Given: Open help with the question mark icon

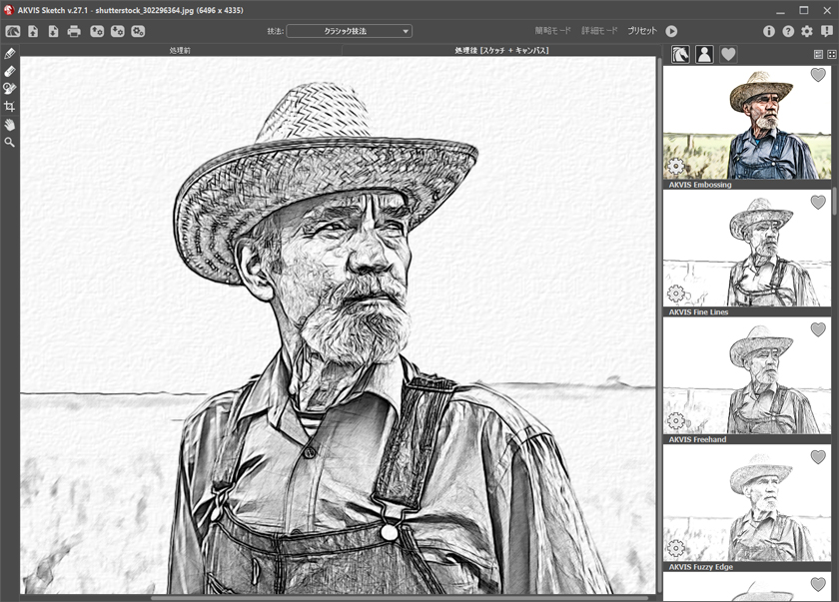Looking at the screenshot, I should tap(788, 31).
